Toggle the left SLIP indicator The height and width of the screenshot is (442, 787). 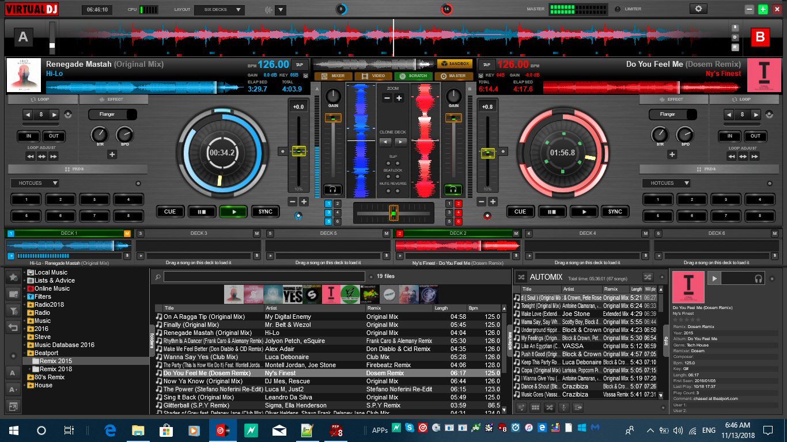388,162
